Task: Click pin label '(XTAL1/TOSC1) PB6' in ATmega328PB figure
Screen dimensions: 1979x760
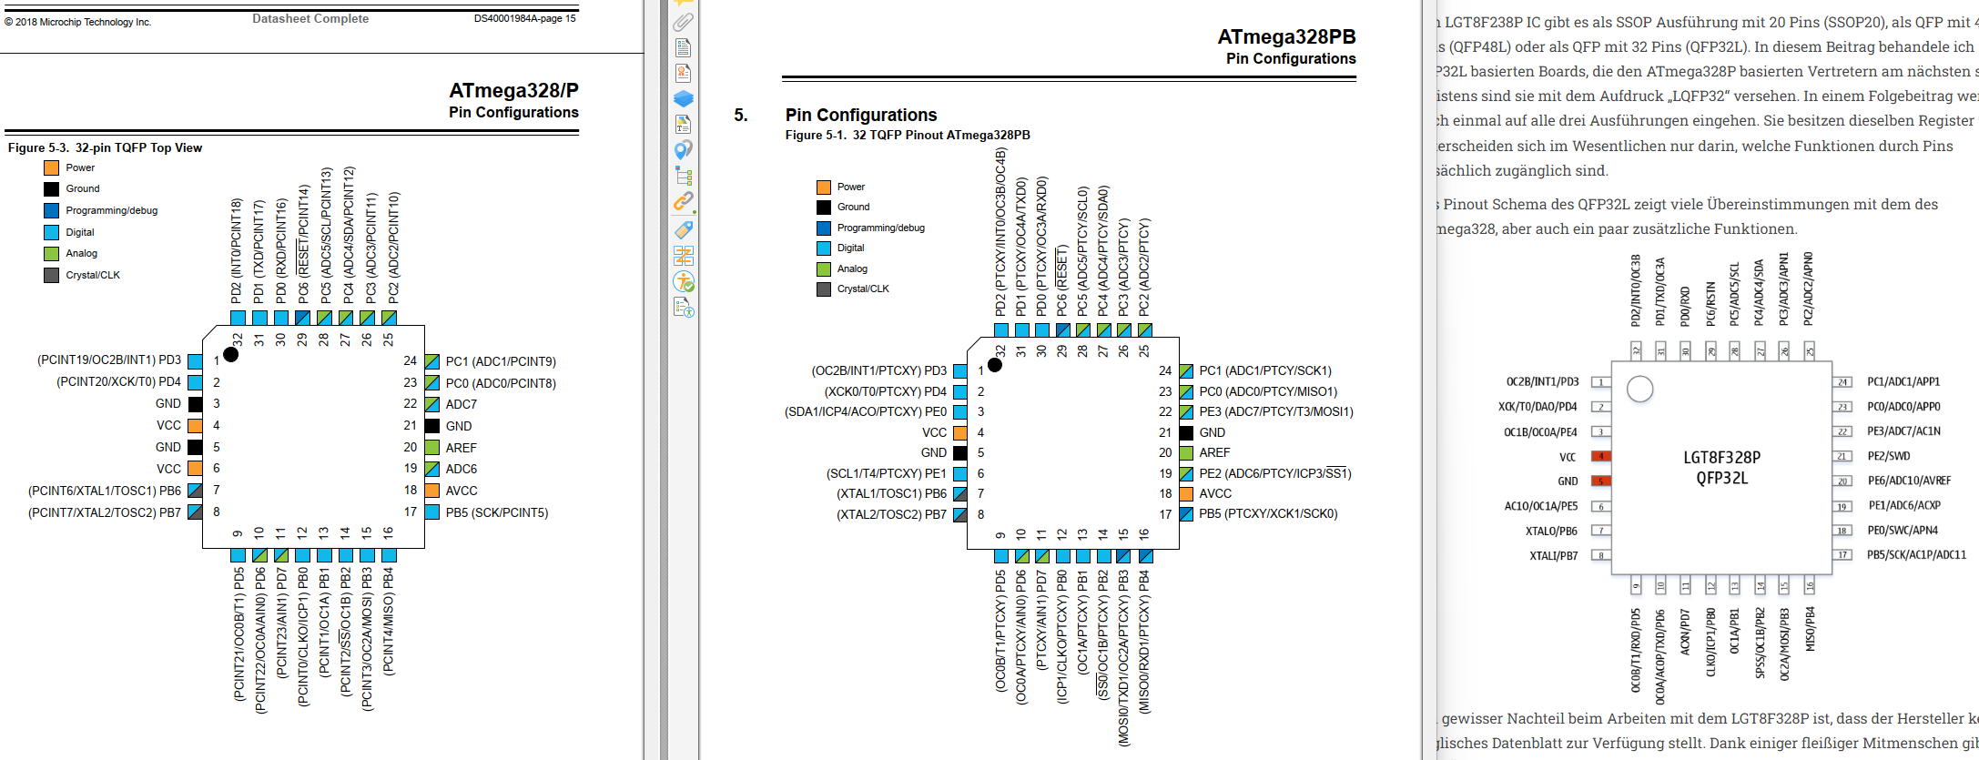Action: pos(892,493)
